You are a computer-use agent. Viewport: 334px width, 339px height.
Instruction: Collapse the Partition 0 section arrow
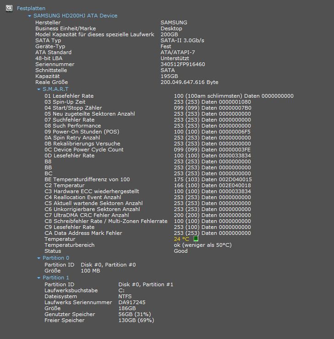pos(39,258)
